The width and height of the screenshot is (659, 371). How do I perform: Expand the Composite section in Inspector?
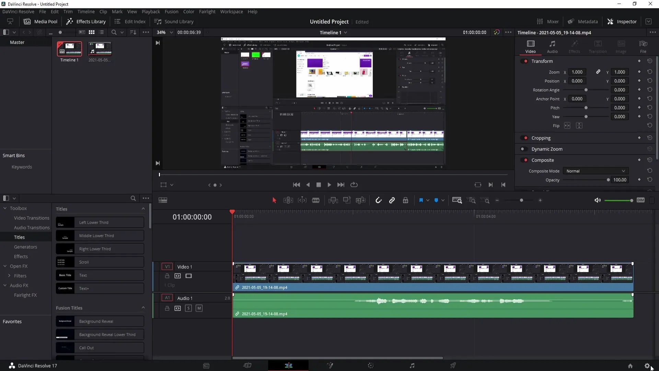click(543, 160)
